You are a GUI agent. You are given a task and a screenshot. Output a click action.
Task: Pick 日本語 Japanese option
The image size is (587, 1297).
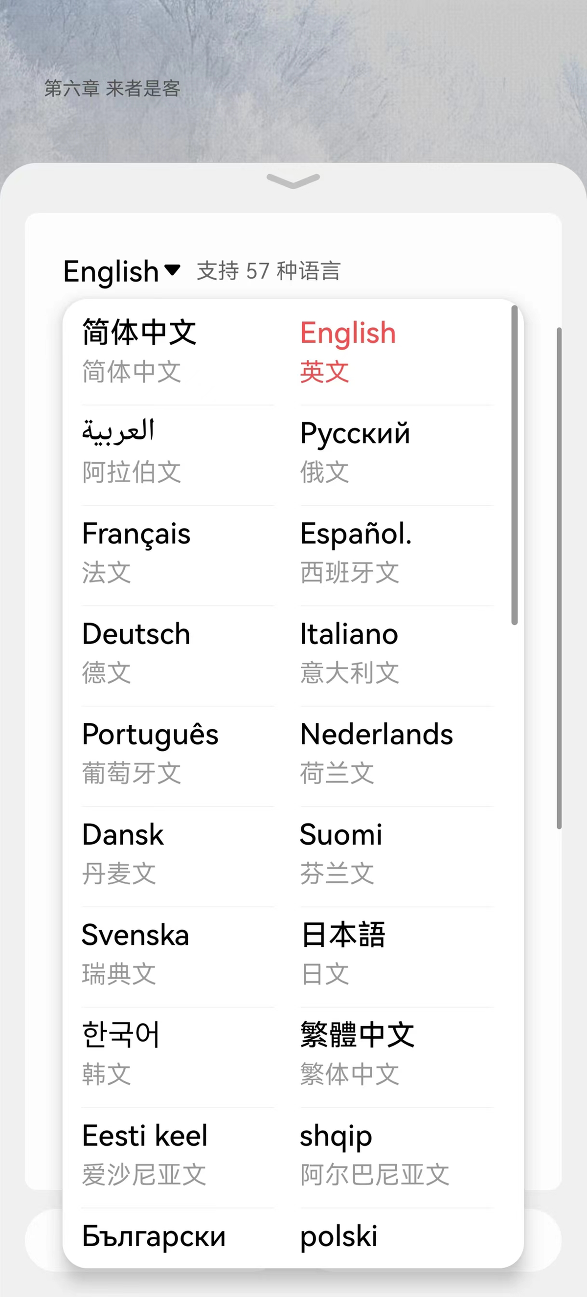[397, 954]
